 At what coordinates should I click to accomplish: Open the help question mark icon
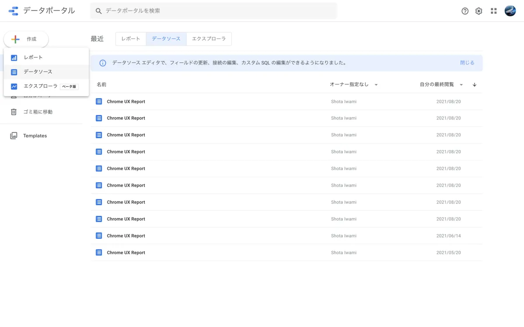click(x=465, y=11)
